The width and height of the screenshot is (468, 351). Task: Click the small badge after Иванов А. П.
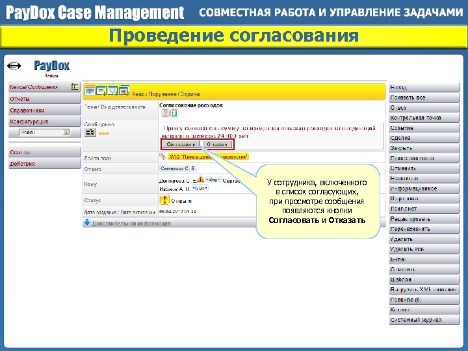coord(200,188)
